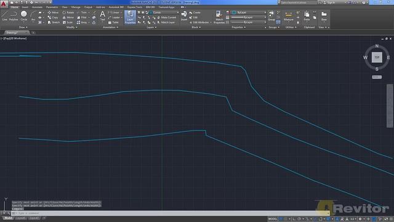
Task: Switch to the Annotate ribbon tab
Action: click(x=37, y=7)
